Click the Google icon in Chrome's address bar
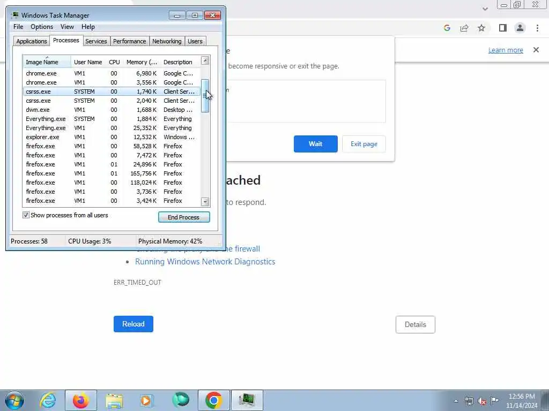This screenshot has width=549, height=411. point(447,28)
